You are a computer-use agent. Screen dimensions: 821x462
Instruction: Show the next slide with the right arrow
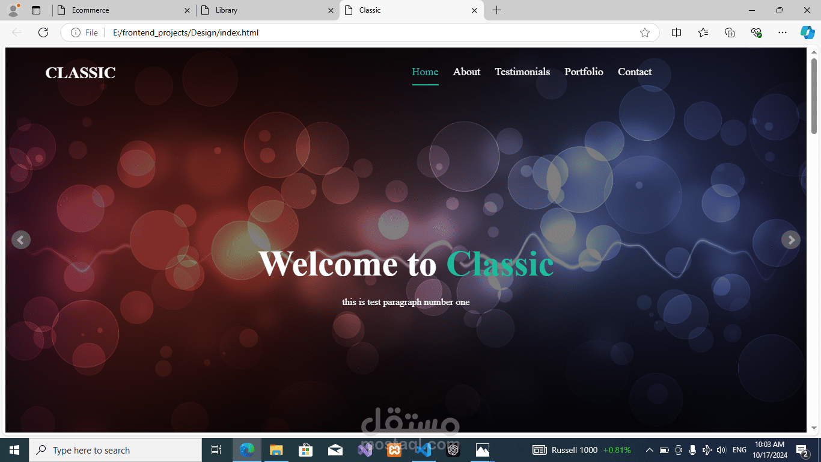click(791, 240)
